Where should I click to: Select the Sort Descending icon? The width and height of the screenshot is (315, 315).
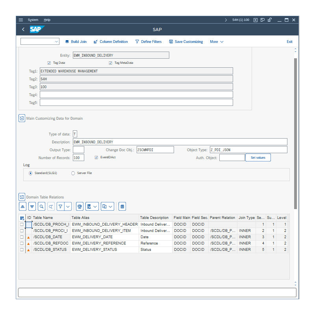click(x=32, y=206)
